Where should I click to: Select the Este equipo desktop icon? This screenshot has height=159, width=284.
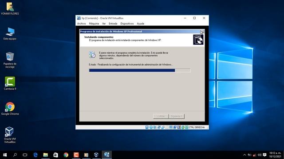click(x=10, y=34)
